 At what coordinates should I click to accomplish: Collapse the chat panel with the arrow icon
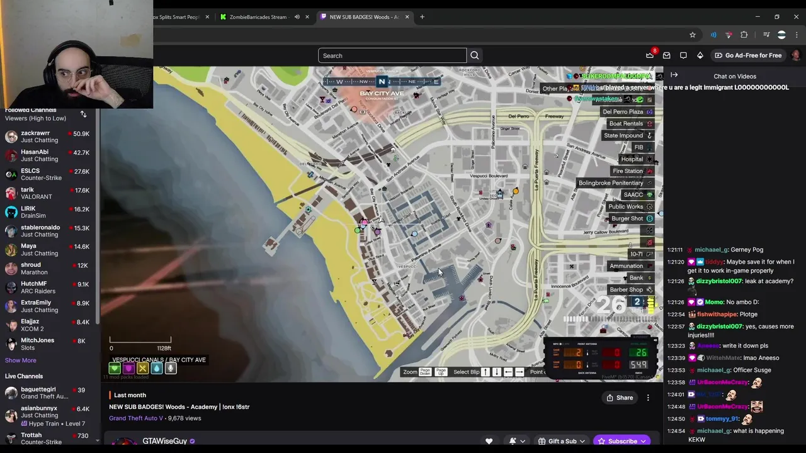(x=674, y=75)
